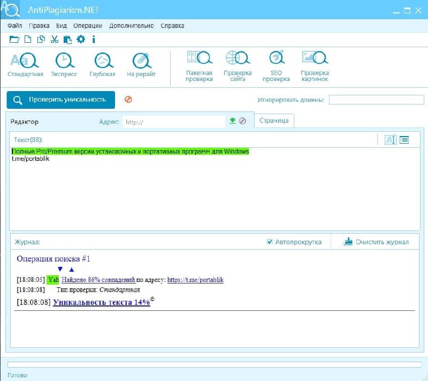Open settings with the gear icon
428x381 pixels.
pos(81,39)
